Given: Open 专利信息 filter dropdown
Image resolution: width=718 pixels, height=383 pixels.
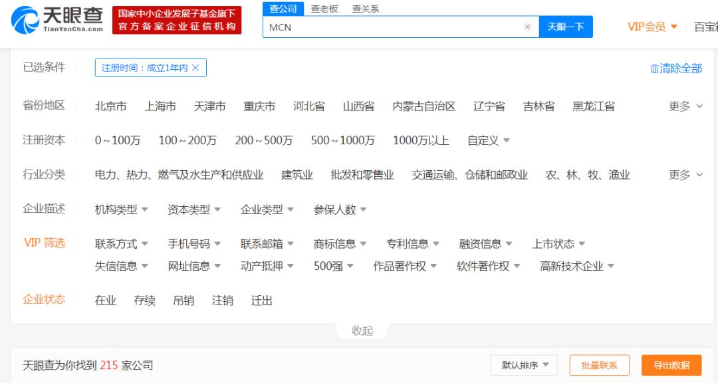Looking at the screenshot, I should [x=412, y=244].
